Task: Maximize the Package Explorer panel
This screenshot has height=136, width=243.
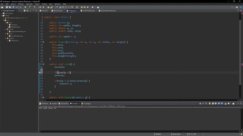Action: click(36, 11)
